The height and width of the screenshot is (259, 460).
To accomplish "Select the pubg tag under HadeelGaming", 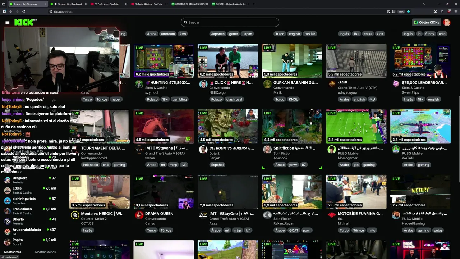I will (437, 230).
